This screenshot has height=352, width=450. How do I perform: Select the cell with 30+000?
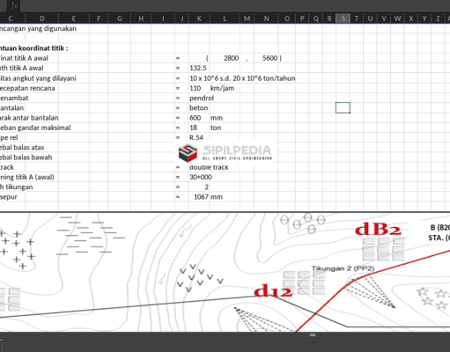pyautogui.click(x=201, y=177)
